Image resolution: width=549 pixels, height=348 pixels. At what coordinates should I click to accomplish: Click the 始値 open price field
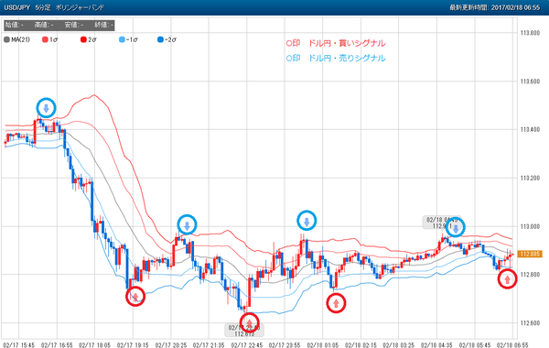(x=15, y=25)
